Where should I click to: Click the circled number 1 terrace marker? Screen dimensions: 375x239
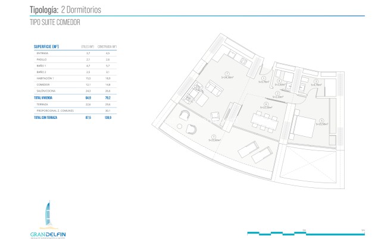coord(214,137)
